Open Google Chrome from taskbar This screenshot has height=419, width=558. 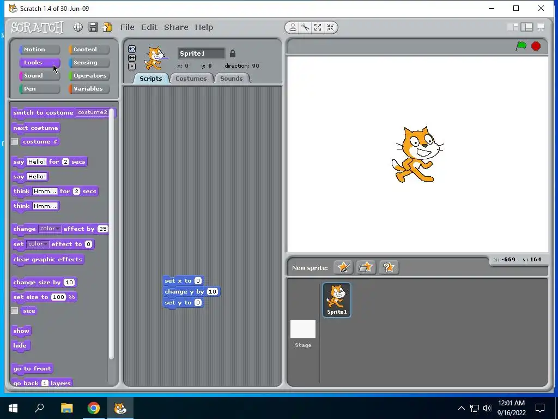point(94,408)
